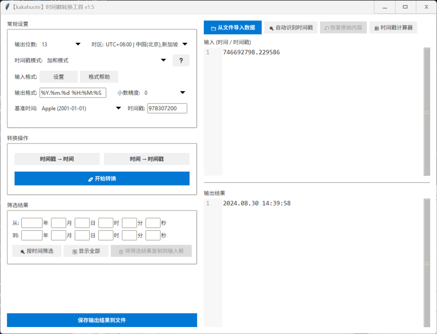This screenshot has width=437, height=334.
Task: Select timestamp to time conversion mode
Action: 57,159
